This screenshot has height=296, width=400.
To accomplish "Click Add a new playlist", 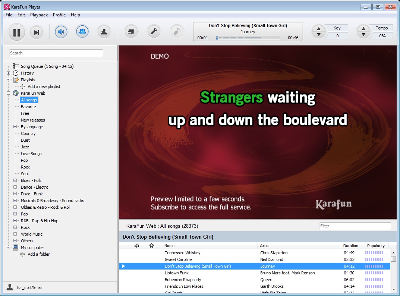I will pos(44,86).
